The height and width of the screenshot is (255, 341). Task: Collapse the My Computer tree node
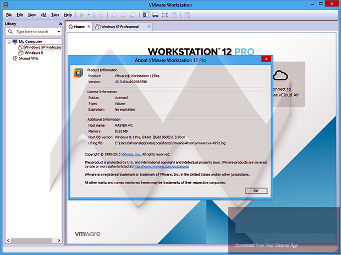click(x=9, y=42)
